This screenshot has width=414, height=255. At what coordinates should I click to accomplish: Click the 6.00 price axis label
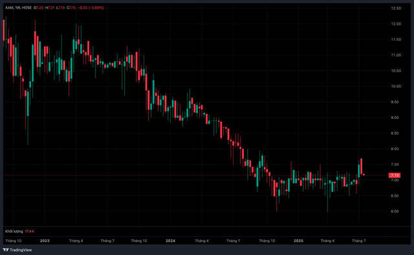click(x=395, y=211)
